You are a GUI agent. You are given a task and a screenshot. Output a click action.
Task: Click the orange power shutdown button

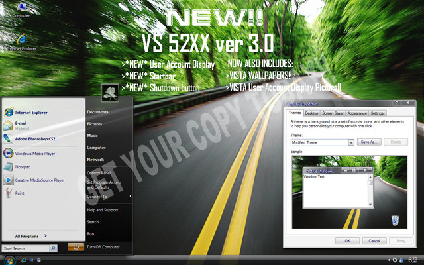(76, 247)
